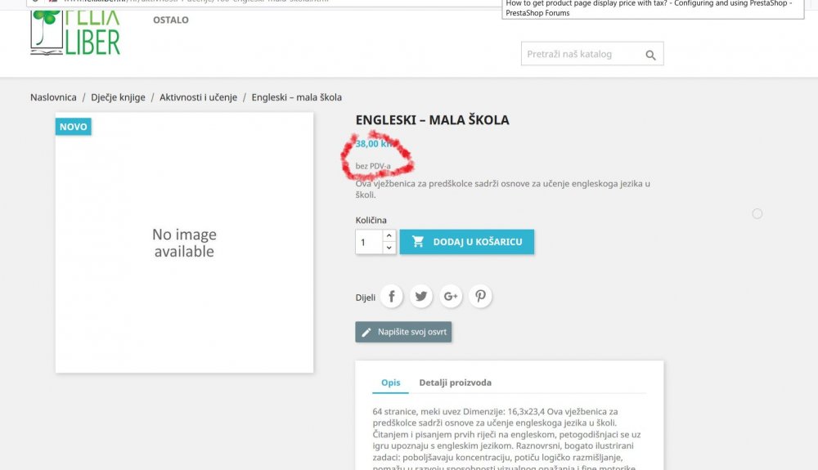The image size is (818, 470).
Task: Click the PrestaShop Forums tab tooltip
Action: 653,8
